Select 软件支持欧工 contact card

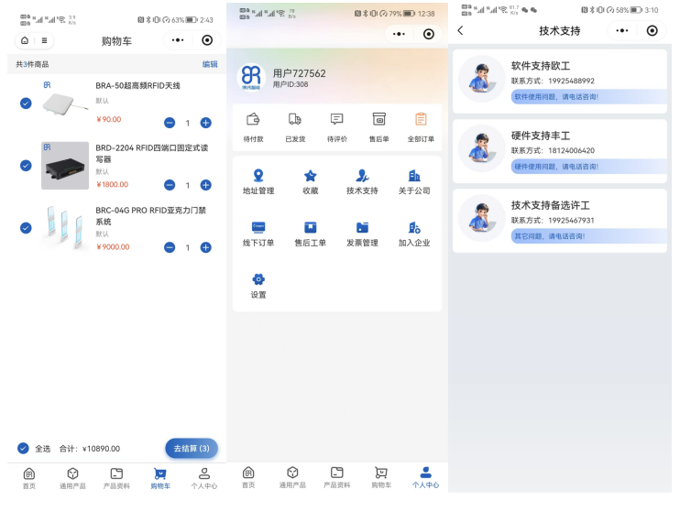coord(560,82)
